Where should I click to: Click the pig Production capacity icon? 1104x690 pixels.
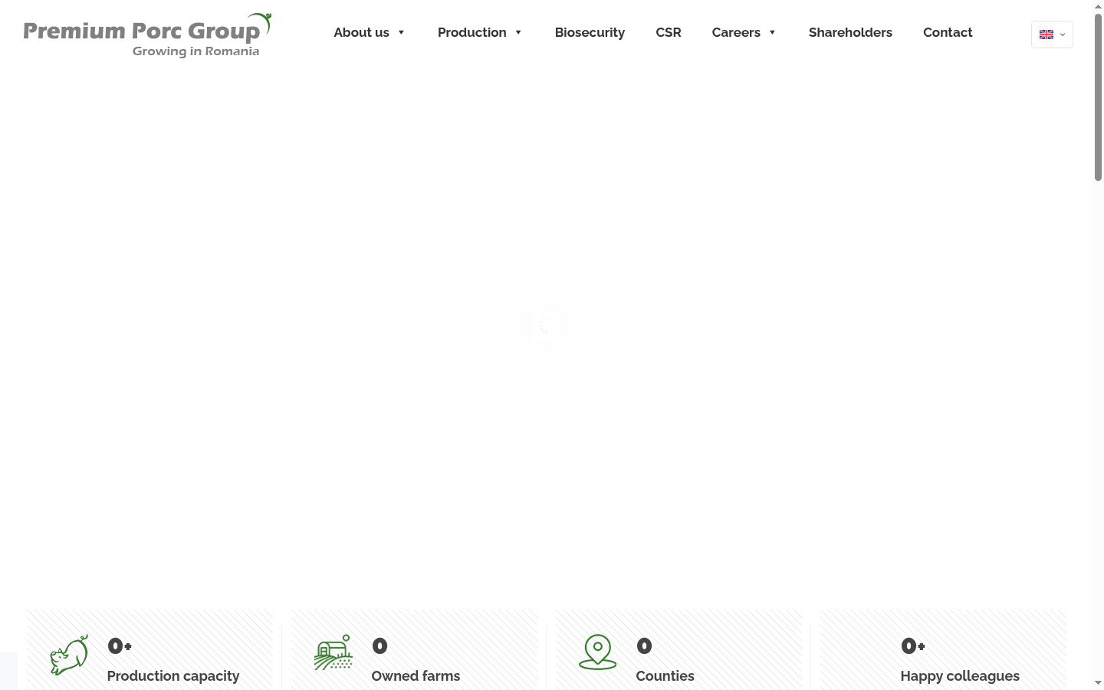[x=69, y=655]
